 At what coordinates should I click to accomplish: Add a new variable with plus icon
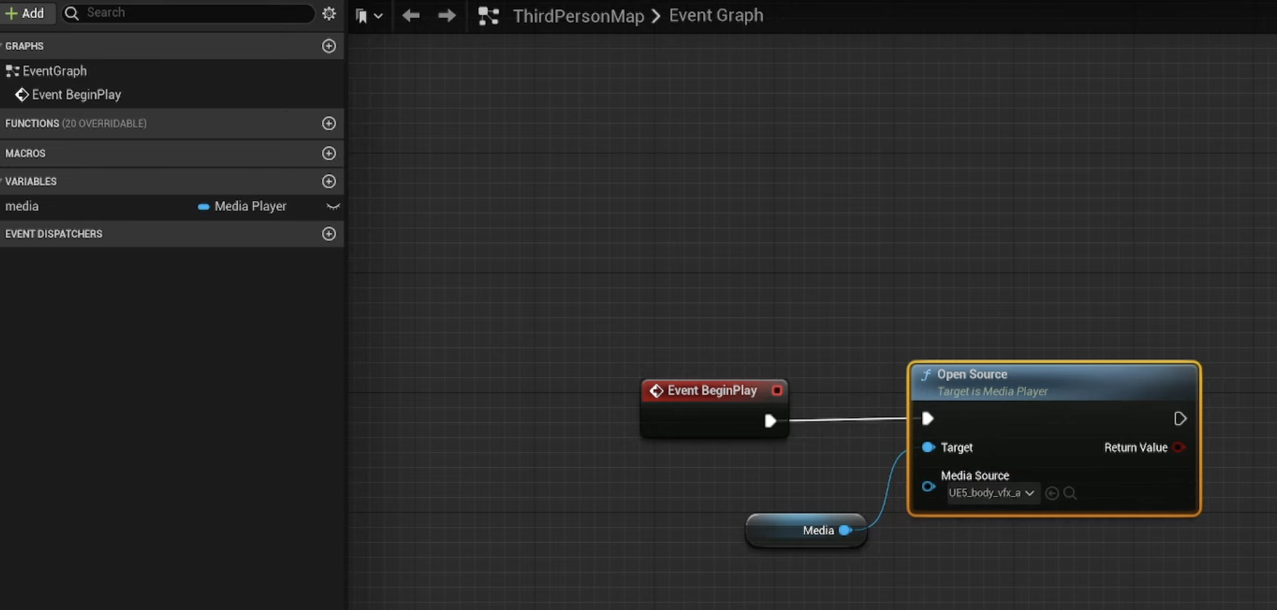pyautogui.click(x=329, y=182)
